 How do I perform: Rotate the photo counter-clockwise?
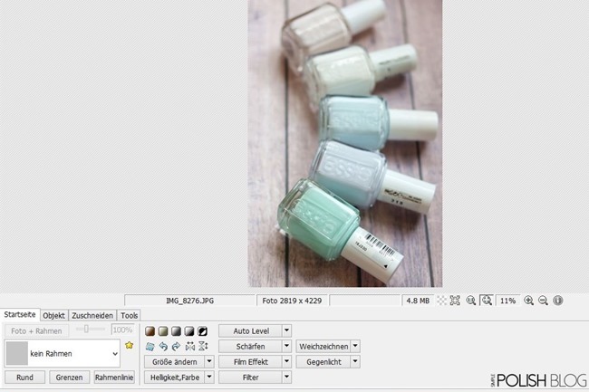[163, 346]
